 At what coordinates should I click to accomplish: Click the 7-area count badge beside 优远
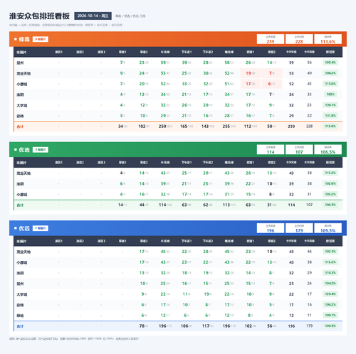[x=41, y=228]
